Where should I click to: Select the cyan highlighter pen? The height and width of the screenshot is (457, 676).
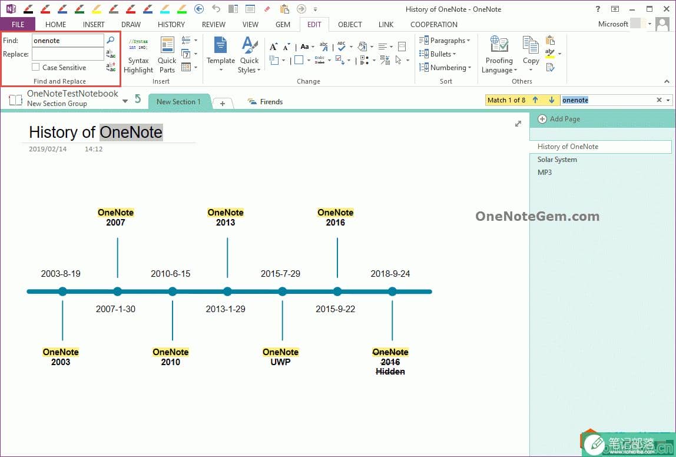(x=165, y=9)
